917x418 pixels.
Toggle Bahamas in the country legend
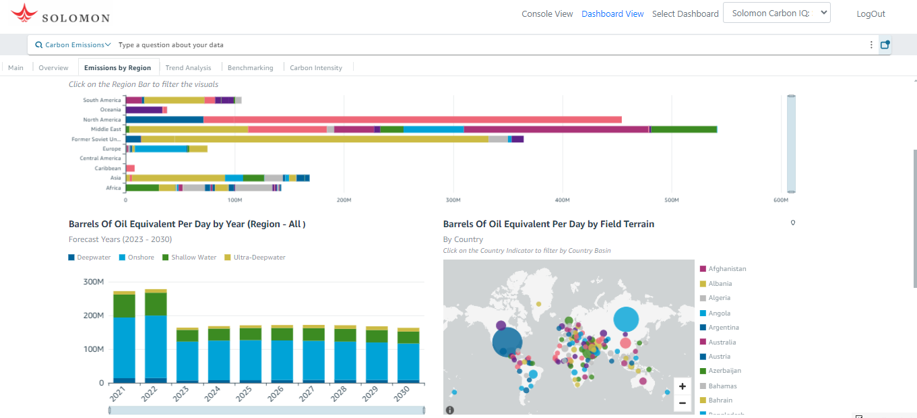pyautogui.click(x=718, y=386)
